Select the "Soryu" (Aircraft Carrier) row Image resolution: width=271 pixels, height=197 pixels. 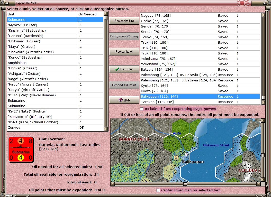coord(55,90)
